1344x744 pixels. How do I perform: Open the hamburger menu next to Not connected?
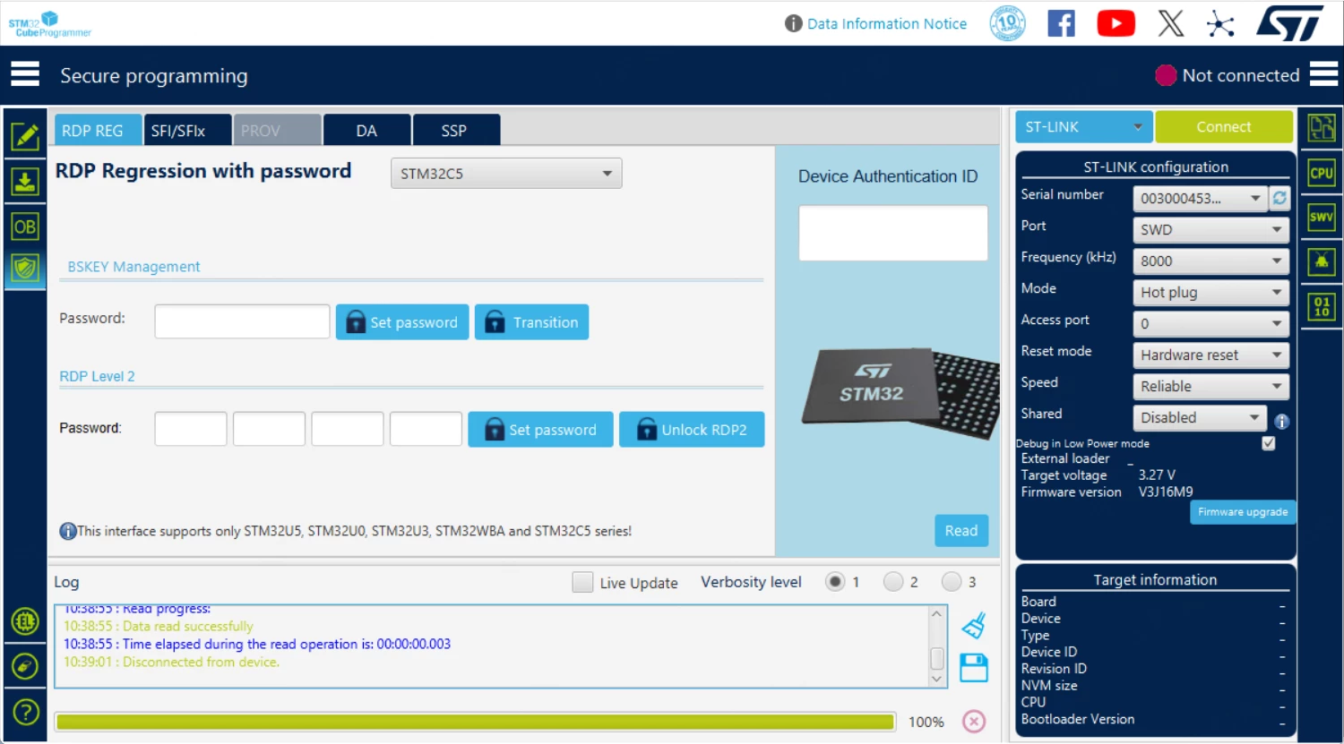click(x=1323, y=74)
